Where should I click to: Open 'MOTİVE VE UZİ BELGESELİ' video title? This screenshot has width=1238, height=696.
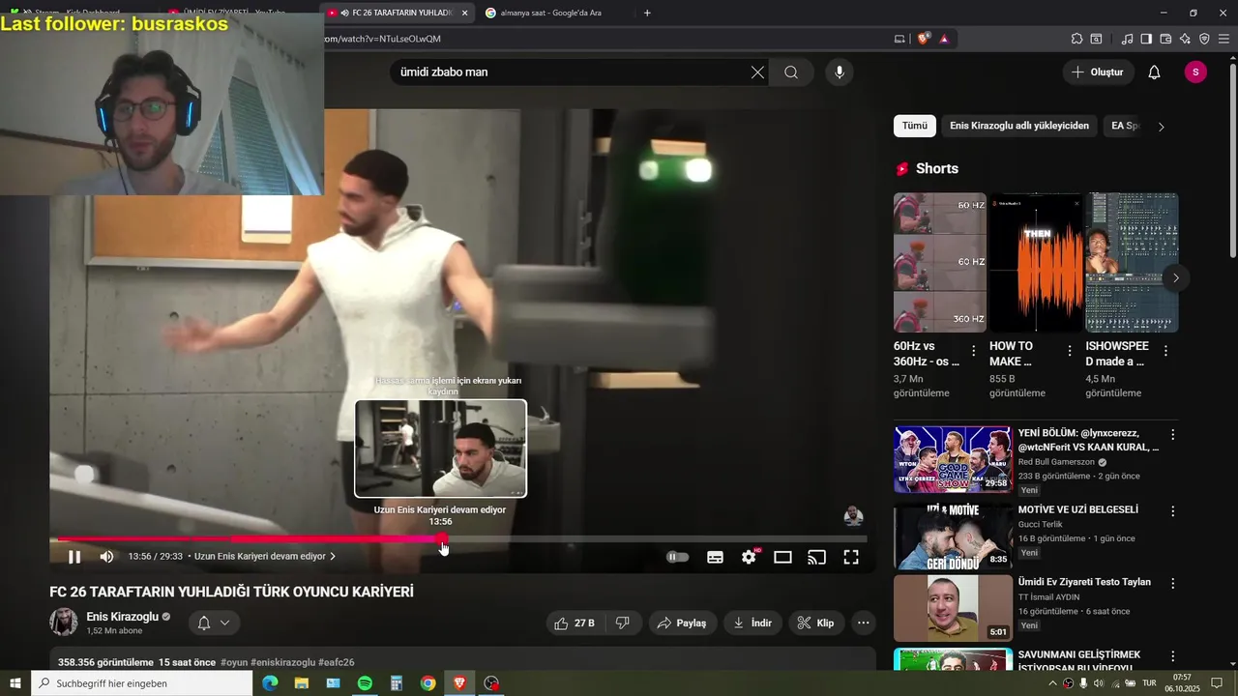[1077, 509]
